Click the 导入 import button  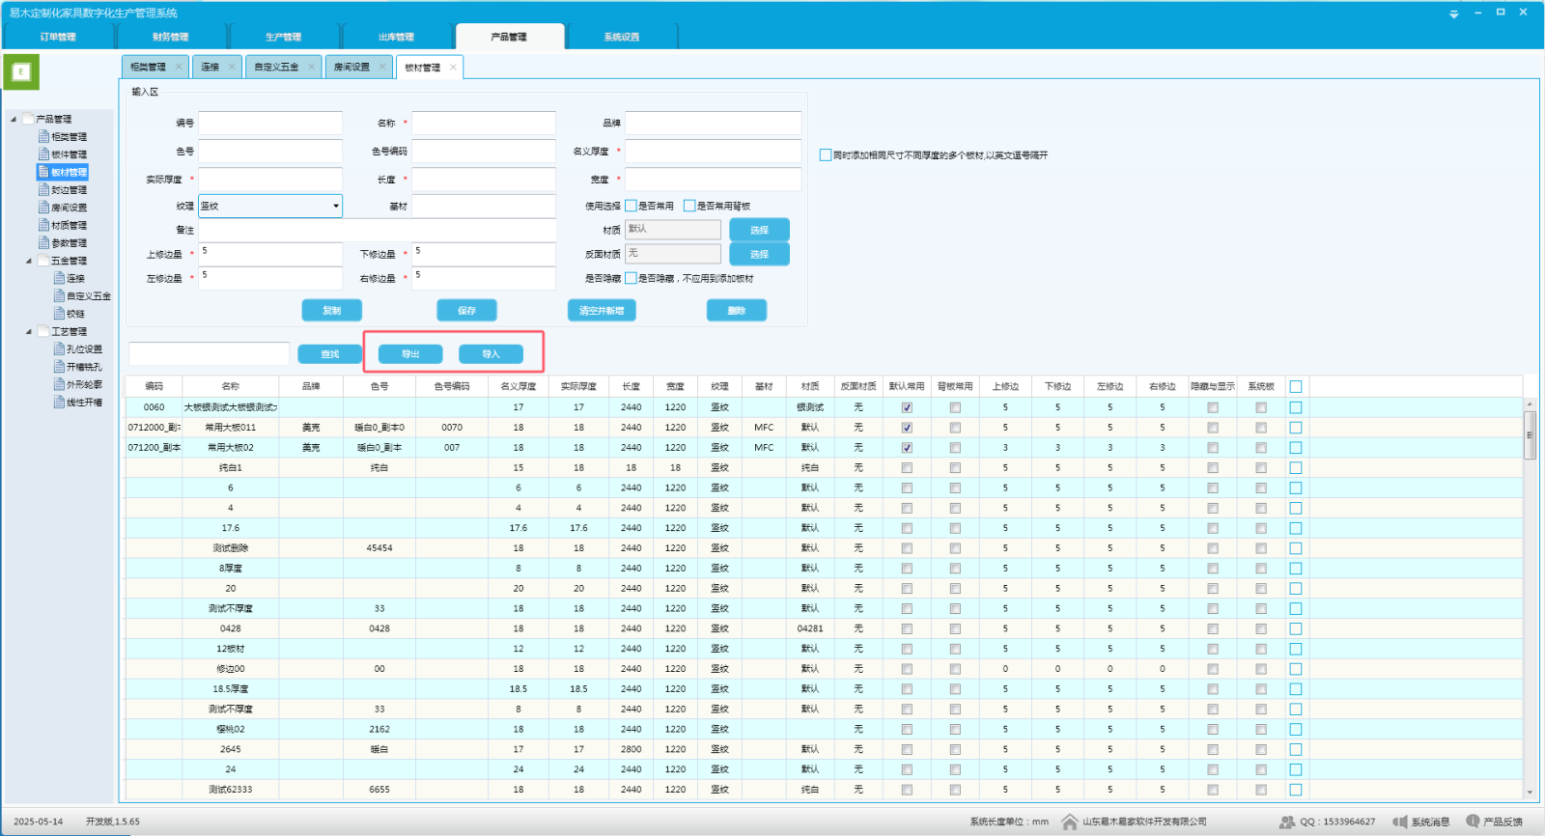(491, 354)
